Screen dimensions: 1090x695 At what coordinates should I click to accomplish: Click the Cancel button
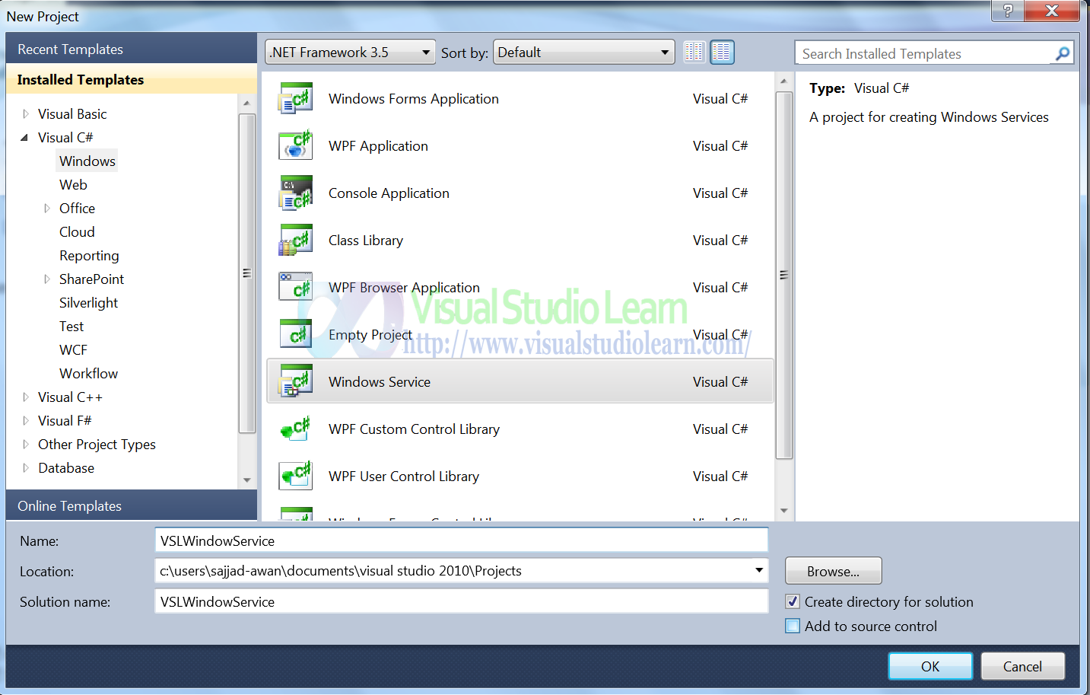[x=1022, y=666]
